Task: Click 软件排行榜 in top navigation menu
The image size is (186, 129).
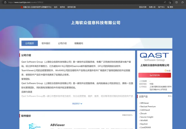Action: [71, 7]
